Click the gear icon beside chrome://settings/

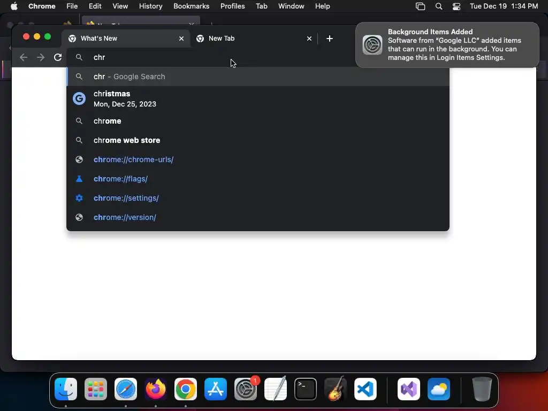[x=79, y=198]
